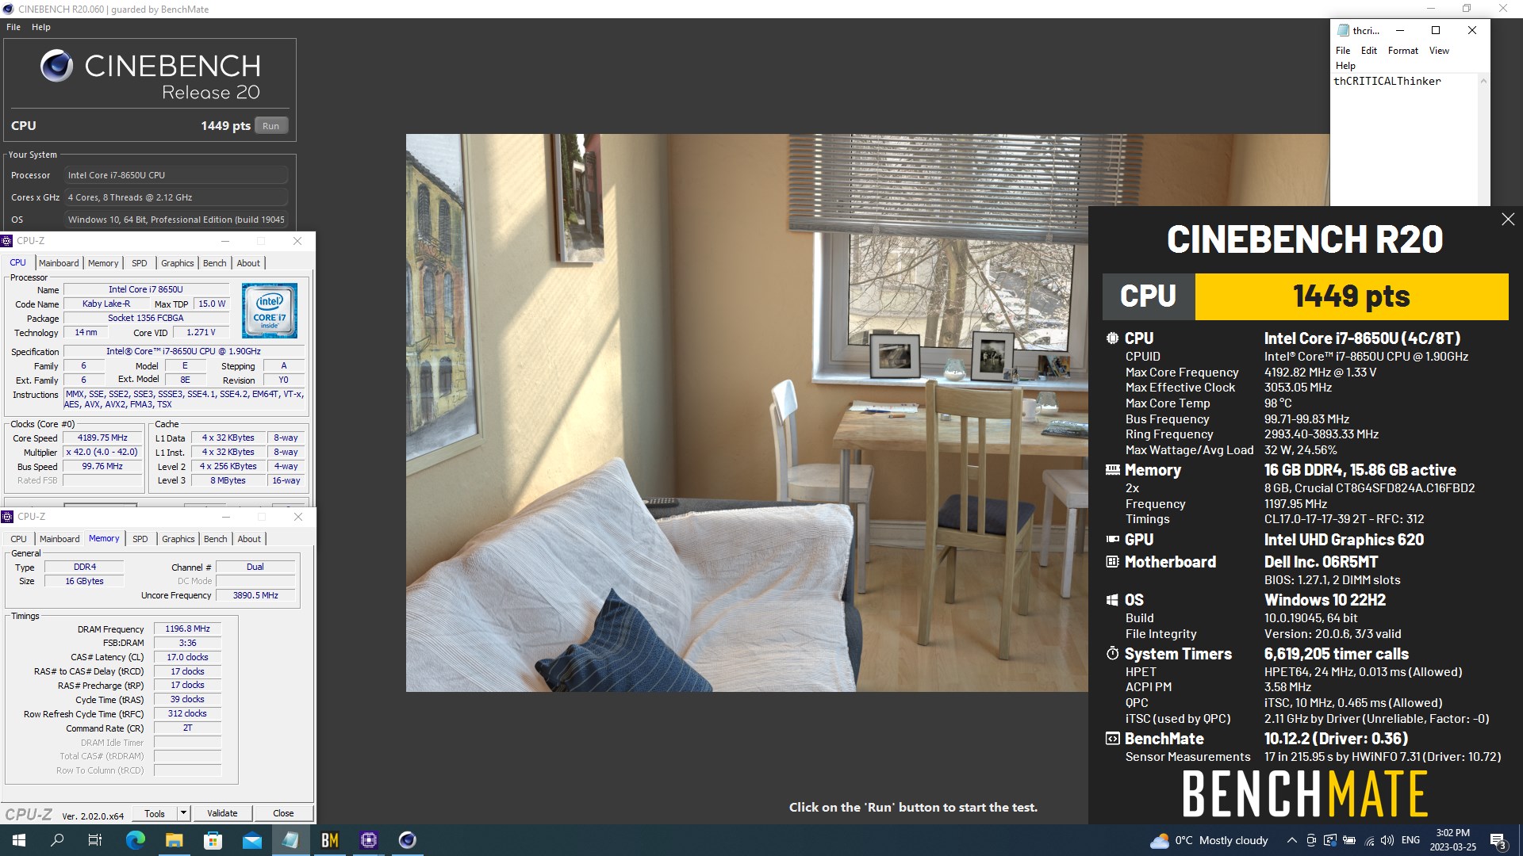Switch to CPU-Z taskbar icon
The image size is (1523, 856).
coord(368,840)
